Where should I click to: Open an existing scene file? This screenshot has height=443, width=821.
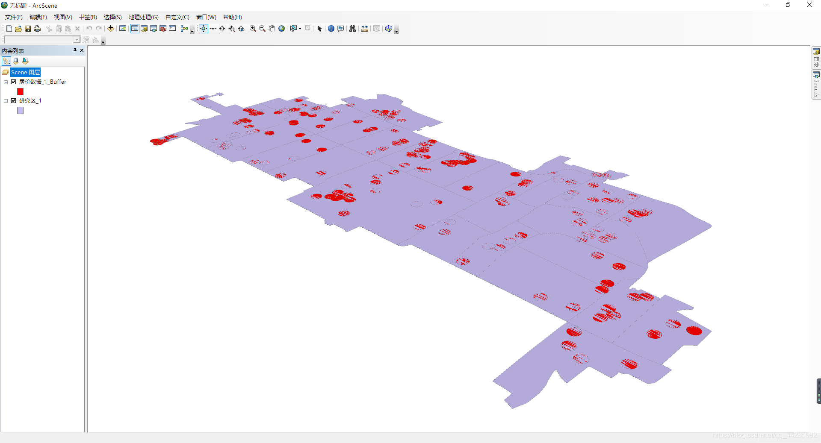pyautogui.click(x=18, y=29)
